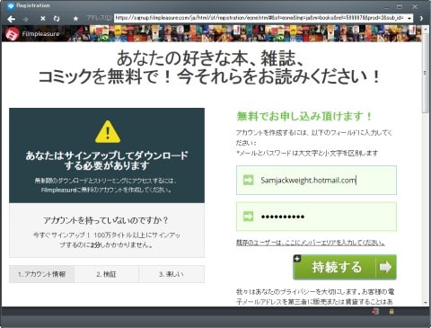Click the scrollbar down arrow
Image resolution: width=431 pixels, height=328 pixels.
tap(426, 303)
